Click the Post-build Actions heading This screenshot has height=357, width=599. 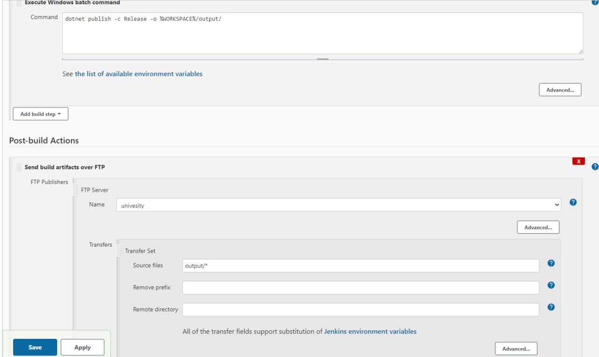click(x=44, y=140)
